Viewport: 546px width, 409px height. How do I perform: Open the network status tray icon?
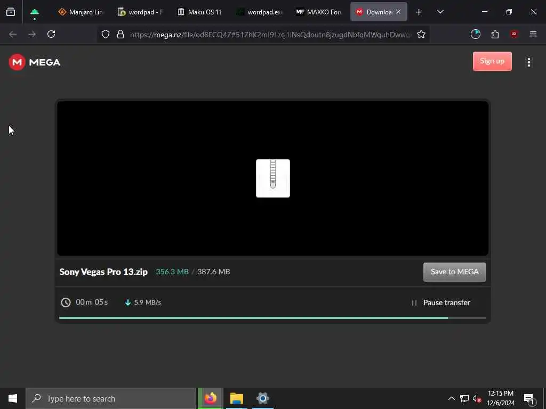[x=464, y=398]
